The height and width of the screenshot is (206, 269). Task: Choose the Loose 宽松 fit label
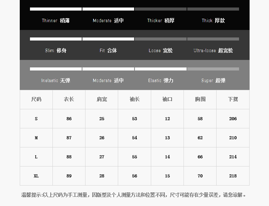161,50
